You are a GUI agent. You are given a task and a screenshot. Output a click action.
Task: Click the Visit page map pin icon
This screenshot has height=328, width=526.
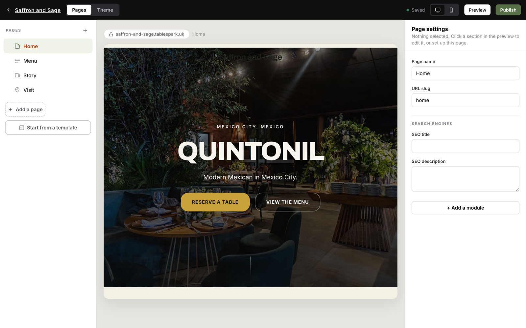(17, 90)
